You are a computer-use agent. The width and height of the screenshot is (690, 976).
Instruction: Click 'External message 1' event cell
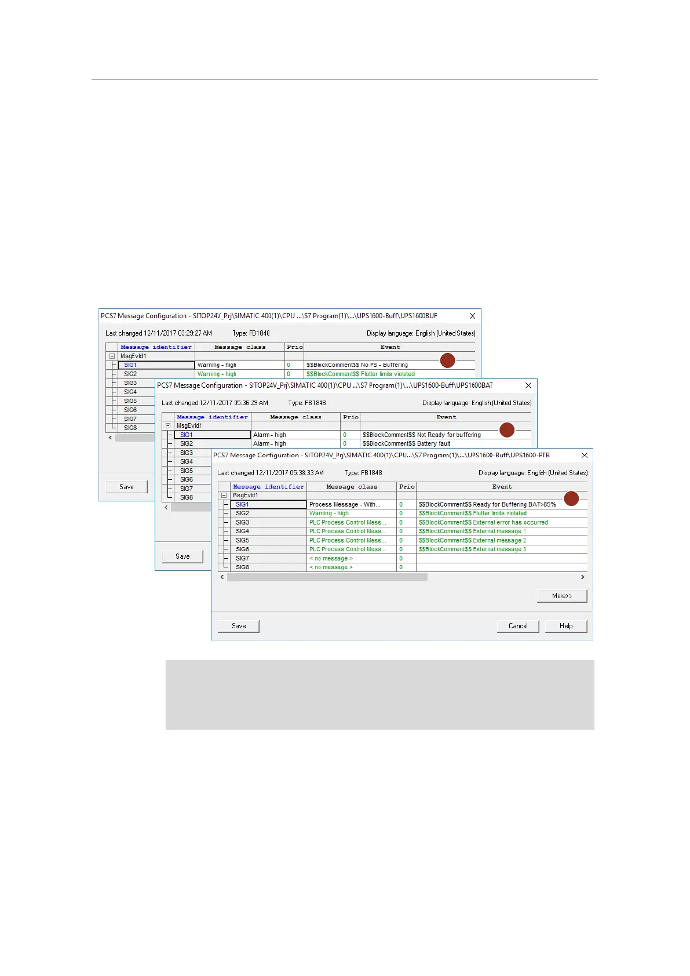502,531
